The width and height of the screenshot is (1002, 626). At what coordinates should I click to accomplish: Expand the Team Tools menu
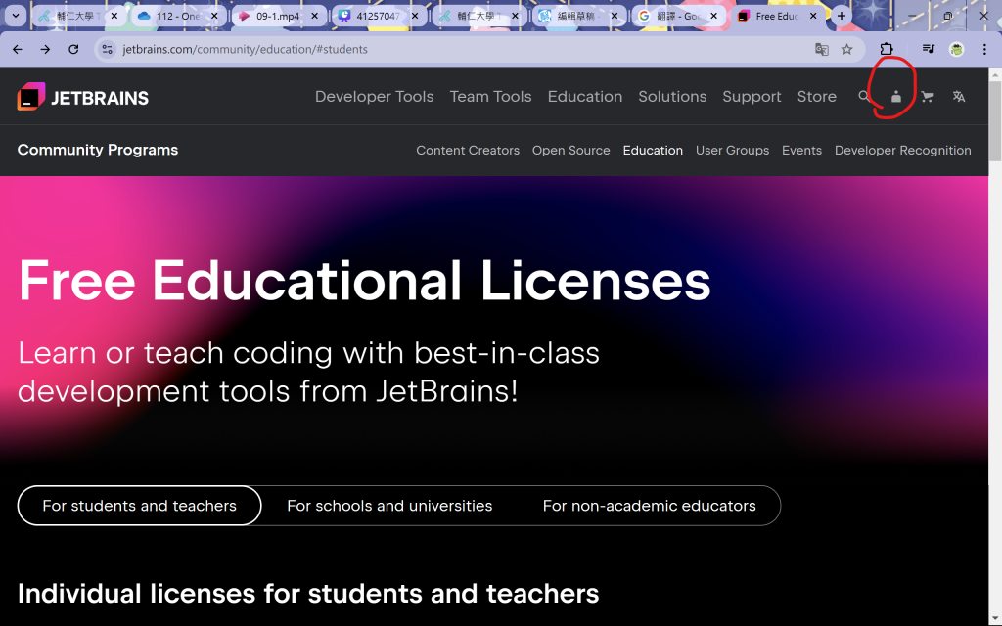[491, 97]
